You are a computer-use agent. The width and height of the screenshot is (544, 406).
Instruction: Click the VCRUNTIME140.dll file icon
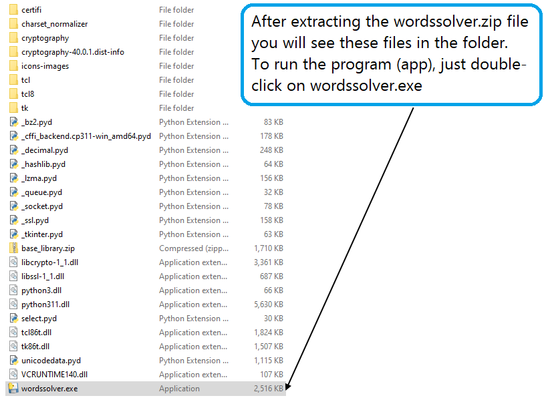[13, 375]
